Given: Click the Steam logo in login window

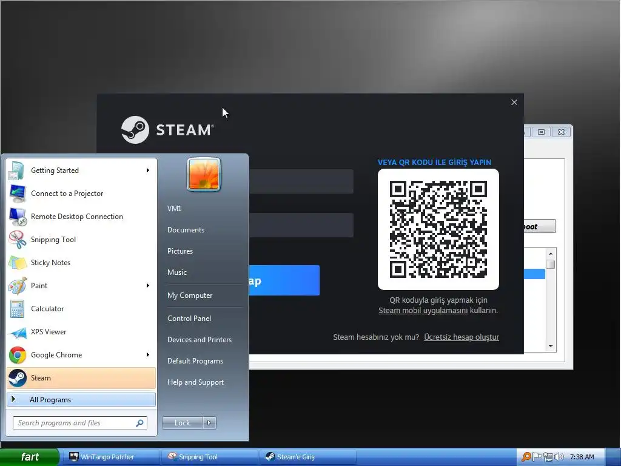Looking at the screenshot, I should coord(167,130).
